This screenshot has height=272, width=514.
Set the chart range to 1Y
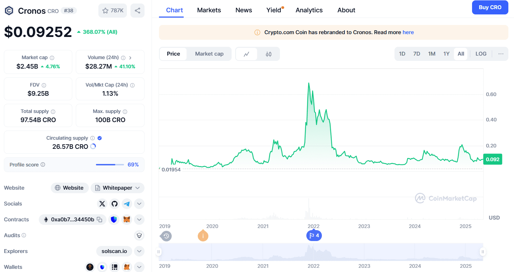click(446, 54)
